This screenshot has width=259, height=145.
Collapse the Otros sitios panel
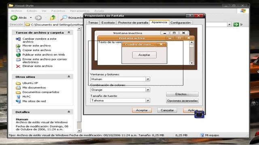(x=69, y=77)
